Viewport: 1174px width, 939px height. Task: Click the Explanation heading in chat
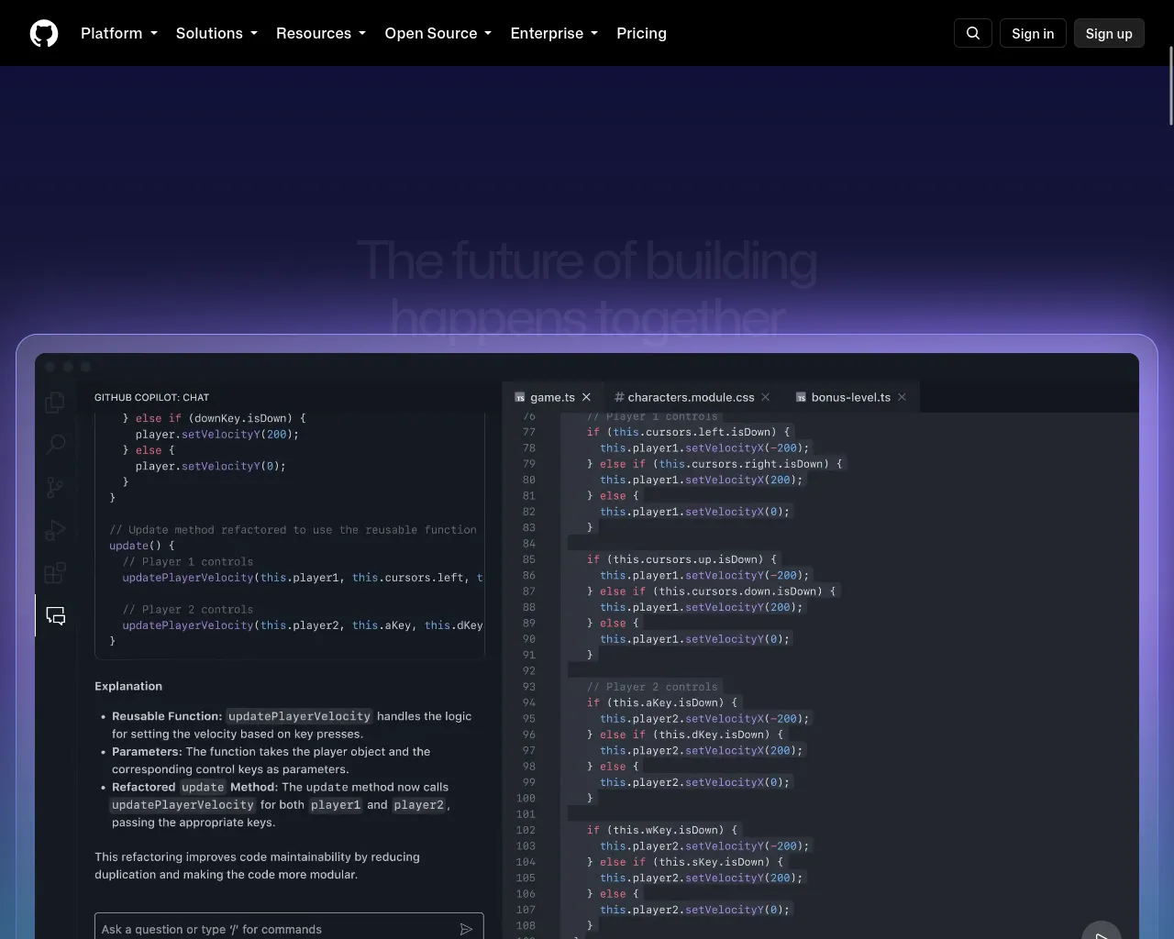point(128,686)
